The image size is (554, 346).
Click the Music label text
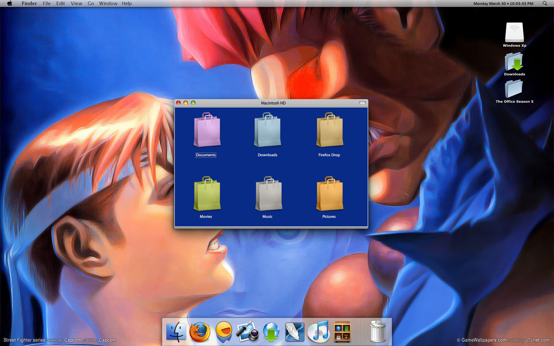[267, 216]
